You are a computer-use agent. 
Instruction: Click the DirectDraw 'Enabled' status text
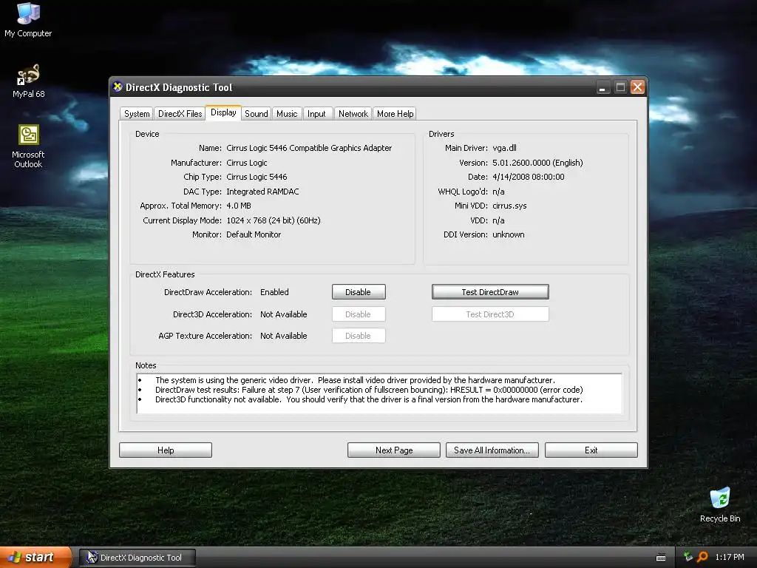pos(274,291)
